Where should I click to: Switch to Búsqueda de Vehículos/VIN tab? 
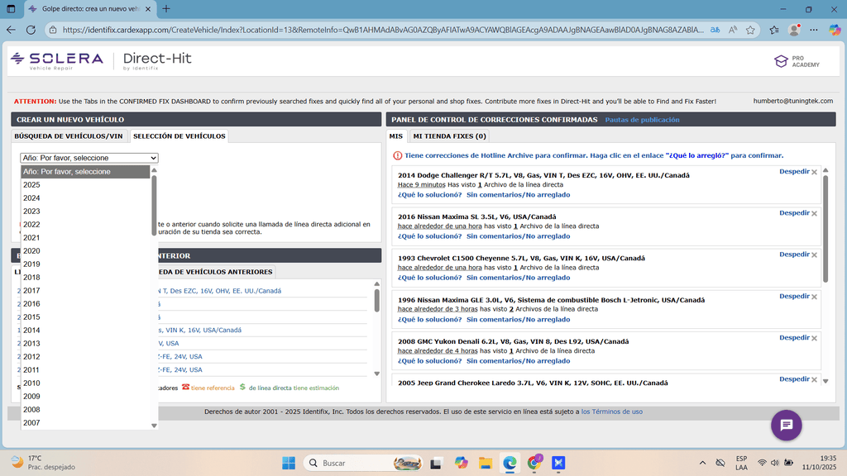pyautogui.click(x=69, y=136)
